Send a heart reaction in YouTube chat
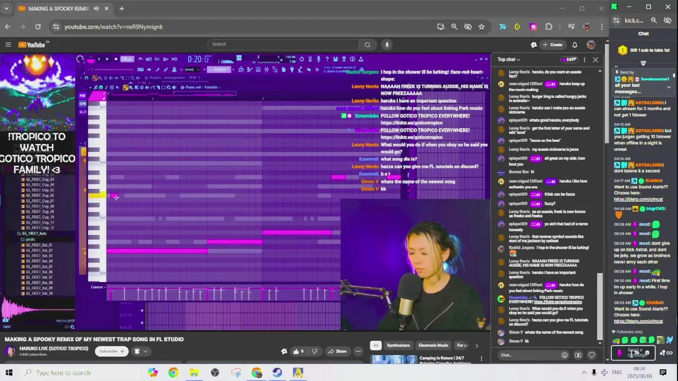Image resolution: width=678 pixels, height=381 pixels. tap(592, 355)
